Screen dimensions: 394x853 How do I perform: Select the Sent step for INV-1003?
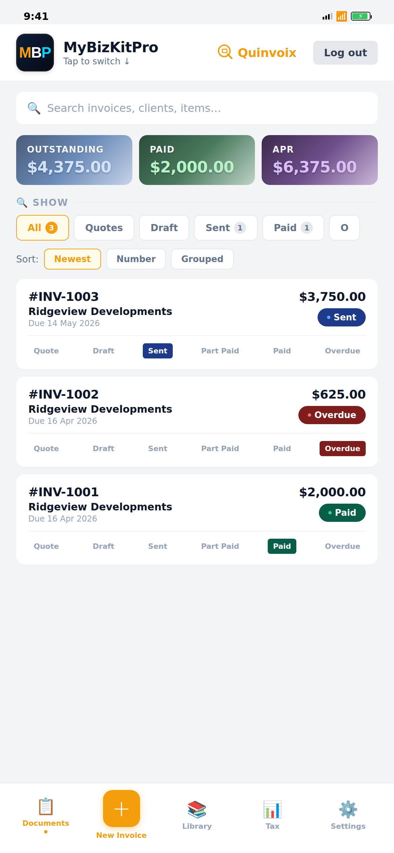pyautogui.click(x=158, y=351)
